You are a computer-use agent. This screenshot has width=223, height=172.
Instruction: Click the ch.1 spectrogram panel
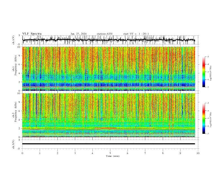click(x=108, y=69)
